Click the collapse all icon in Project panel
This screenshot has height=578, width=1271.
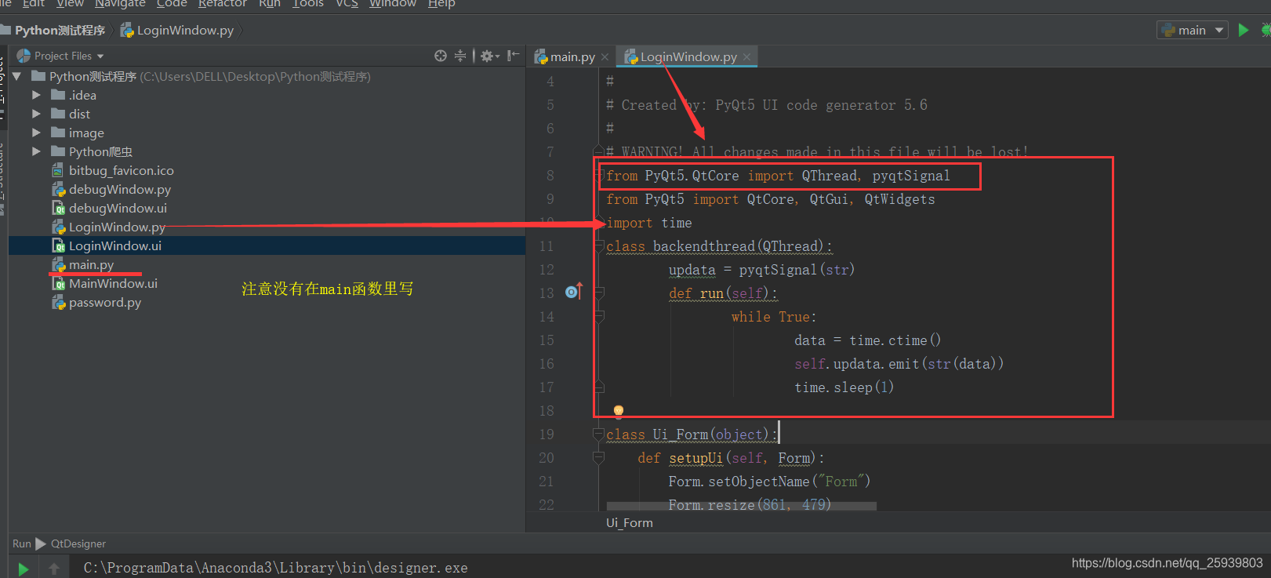coord(460,56)
